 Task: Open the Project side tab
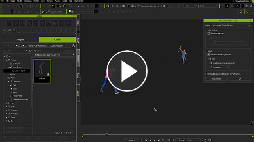coord(78,23)
